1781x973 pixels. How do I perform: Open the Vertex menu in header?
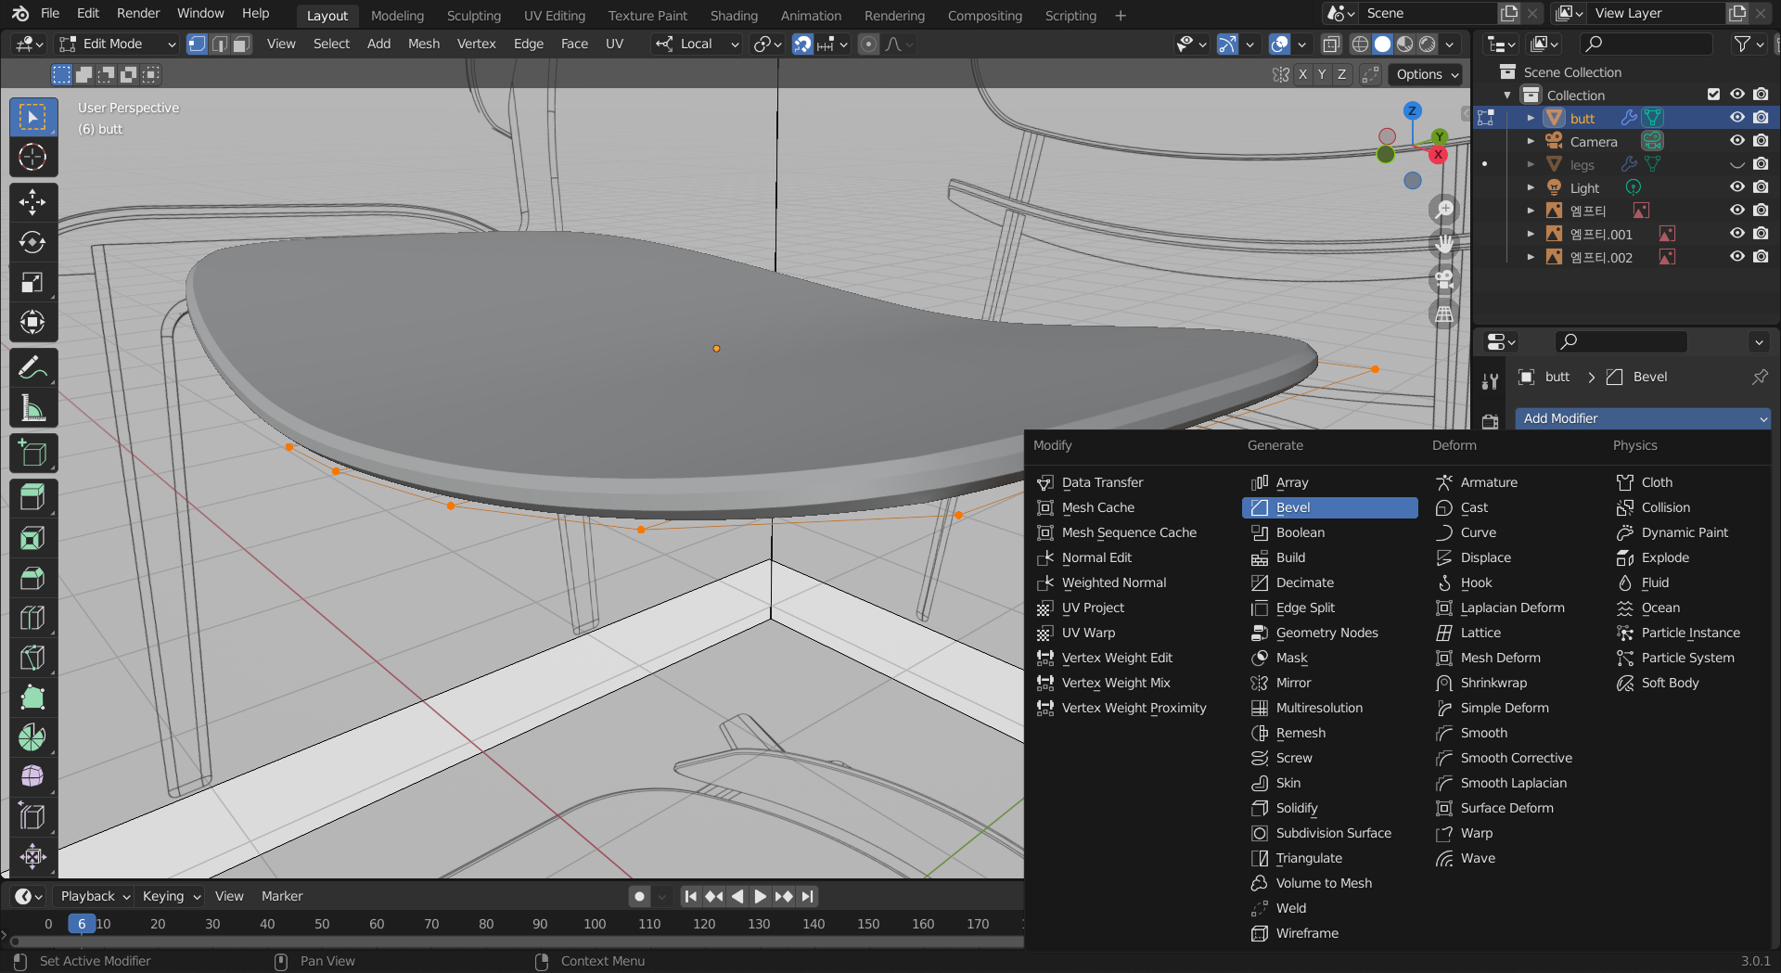click(x=476, y=44)
